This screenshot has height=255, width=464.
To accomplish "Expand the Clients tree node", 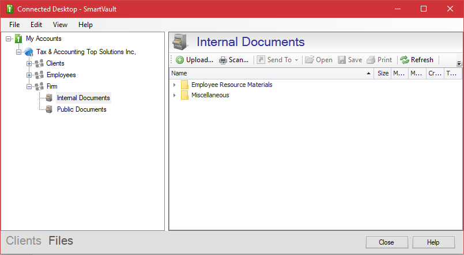I will coord(29,63).
